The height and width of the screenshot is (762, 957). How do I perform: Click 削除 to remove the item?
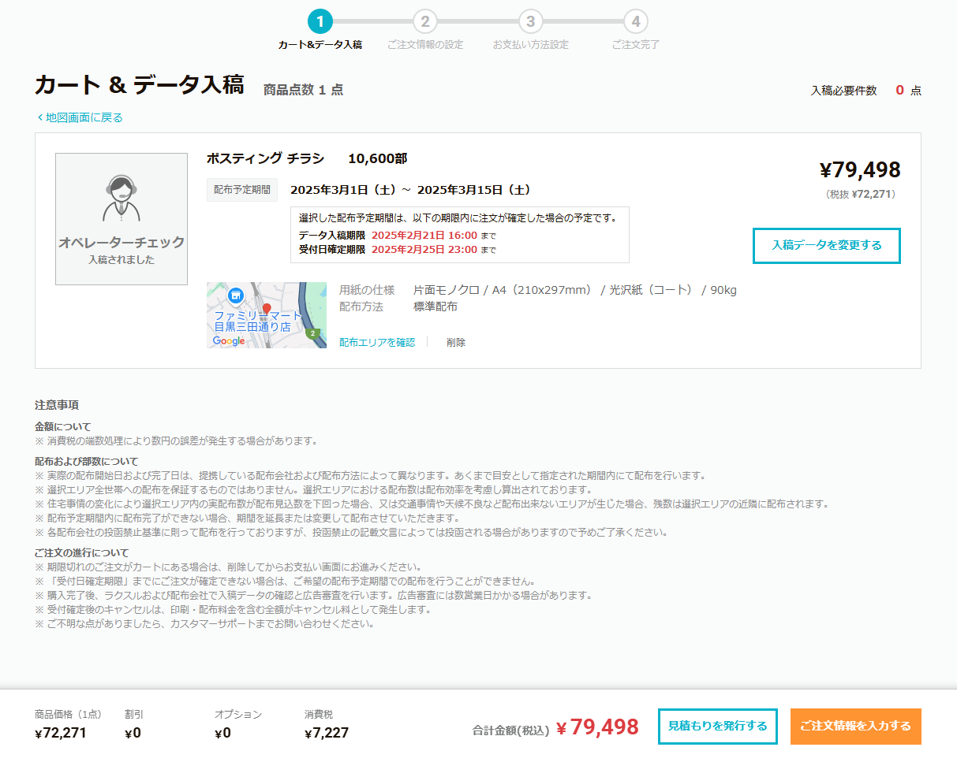pyautogui.click(x=456, y=342)
